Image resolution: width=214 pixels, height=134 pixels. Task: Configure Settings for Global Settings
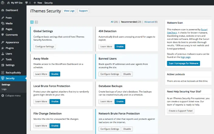click(x=45, y=47)
